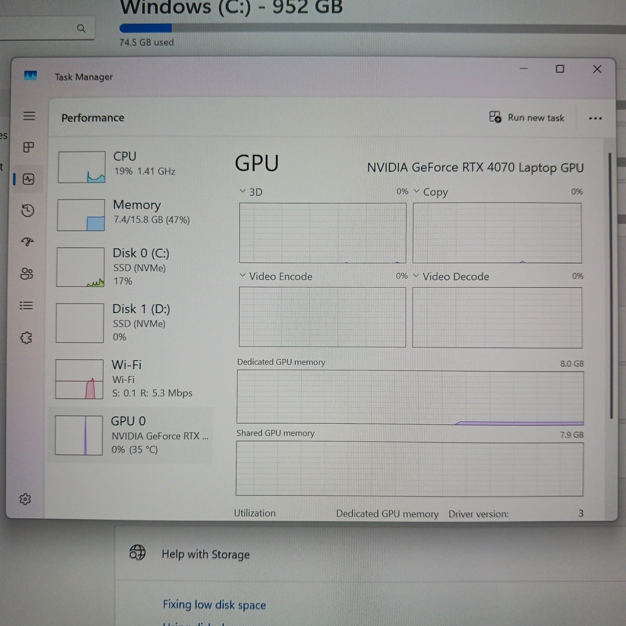Click the Run new task button
Viewport: 626px width, 626px height.
(x=527, y=118)
